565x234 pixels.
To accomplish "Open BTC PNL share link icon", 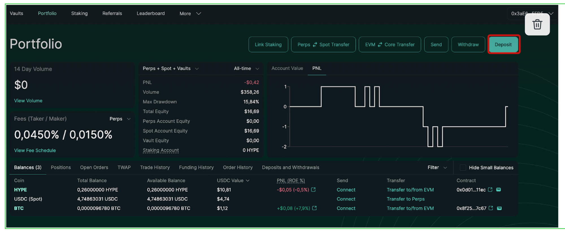I will pyautogui.click(x=314, y=208).
